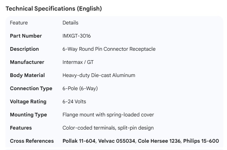Click the IMXGT-3016 part number value
The image size is (227, 150).
coord(77,36)
